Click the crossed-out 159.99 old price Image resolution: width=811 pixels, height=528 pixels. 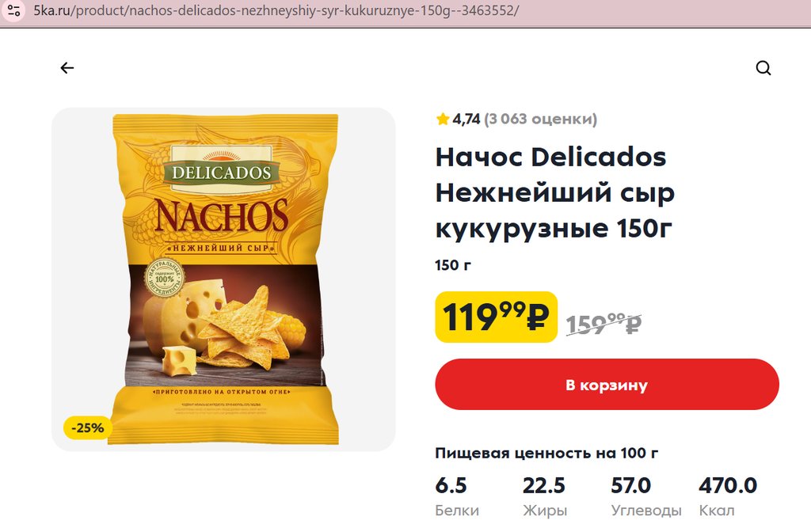click(x=603, y=325)
